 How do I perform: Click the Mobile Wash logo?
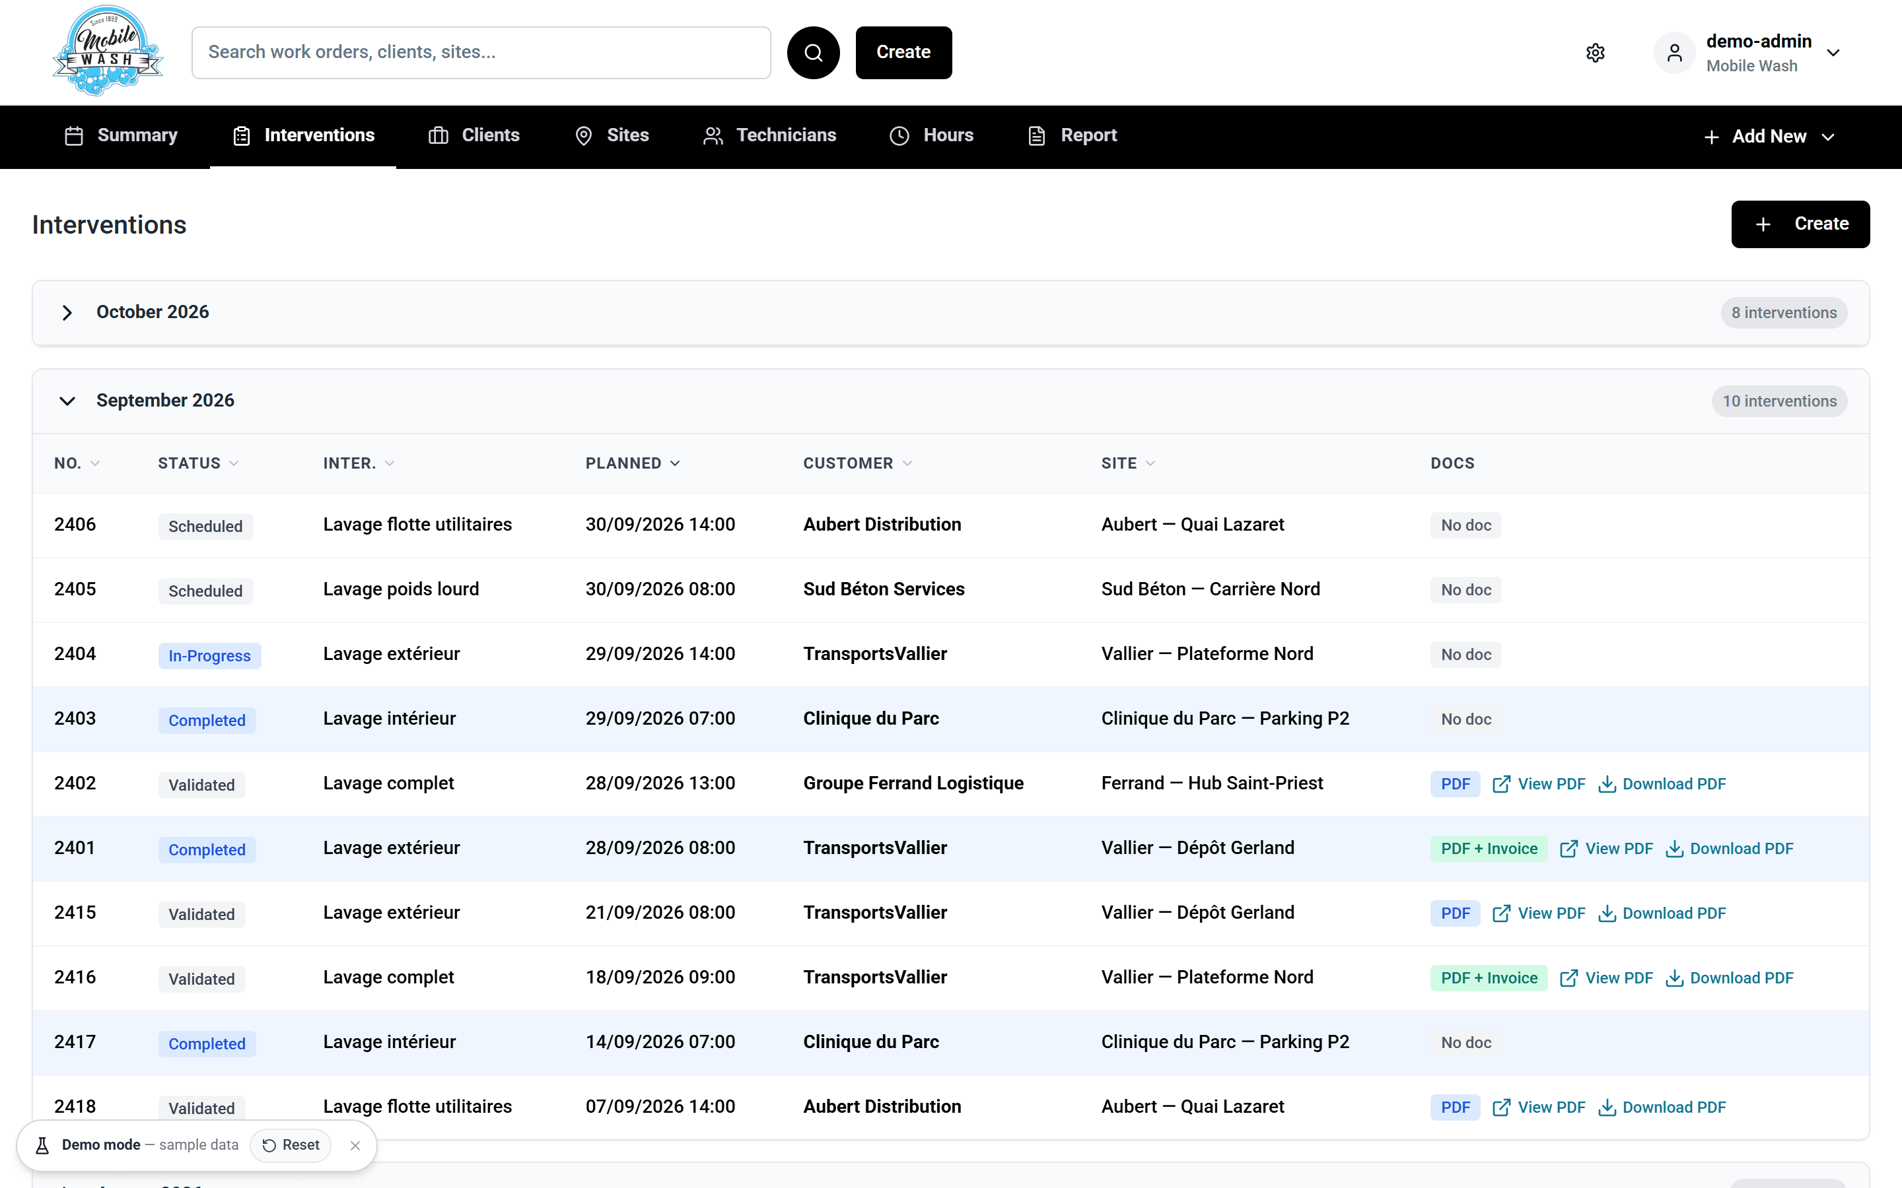tap(108, 52)
